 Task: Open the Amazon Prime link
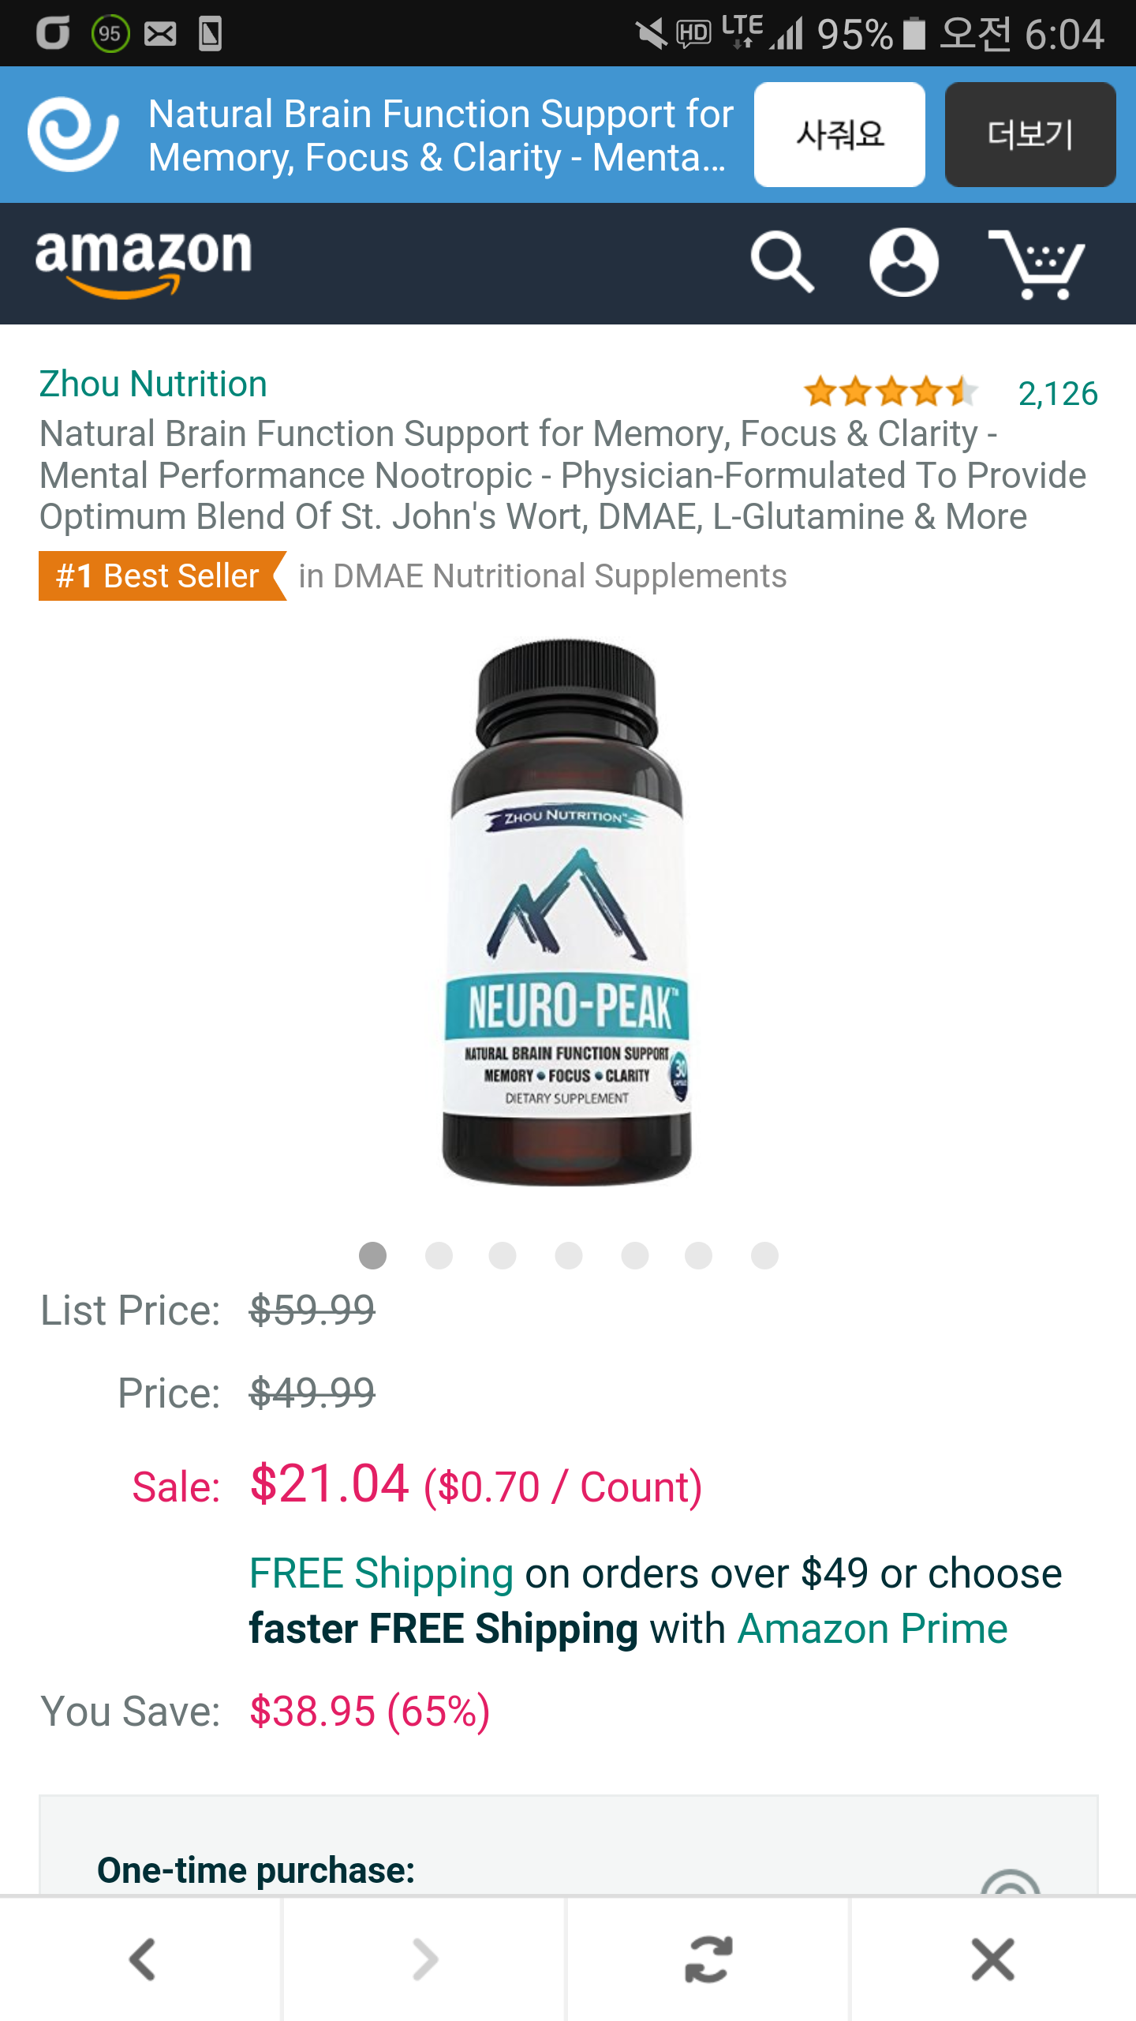pos(873,1629)
